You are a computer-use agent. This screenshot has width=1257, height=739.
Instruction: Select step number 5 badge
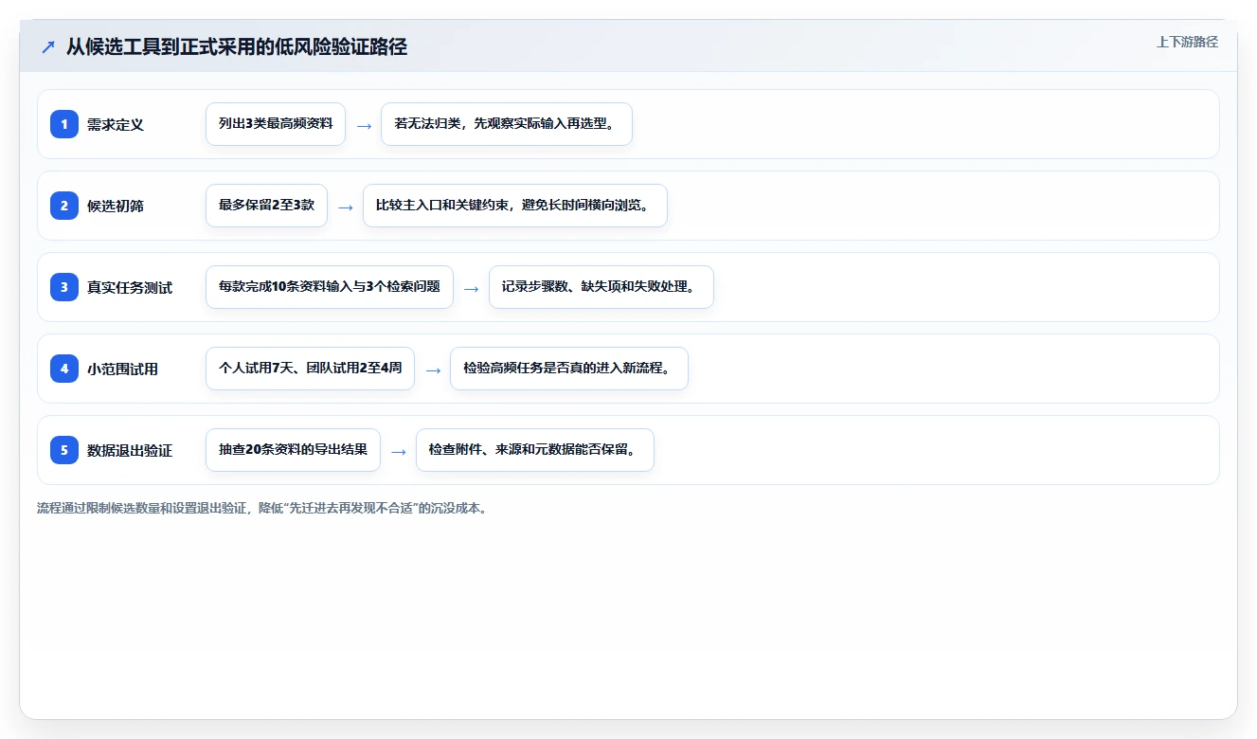pos(64,450)
